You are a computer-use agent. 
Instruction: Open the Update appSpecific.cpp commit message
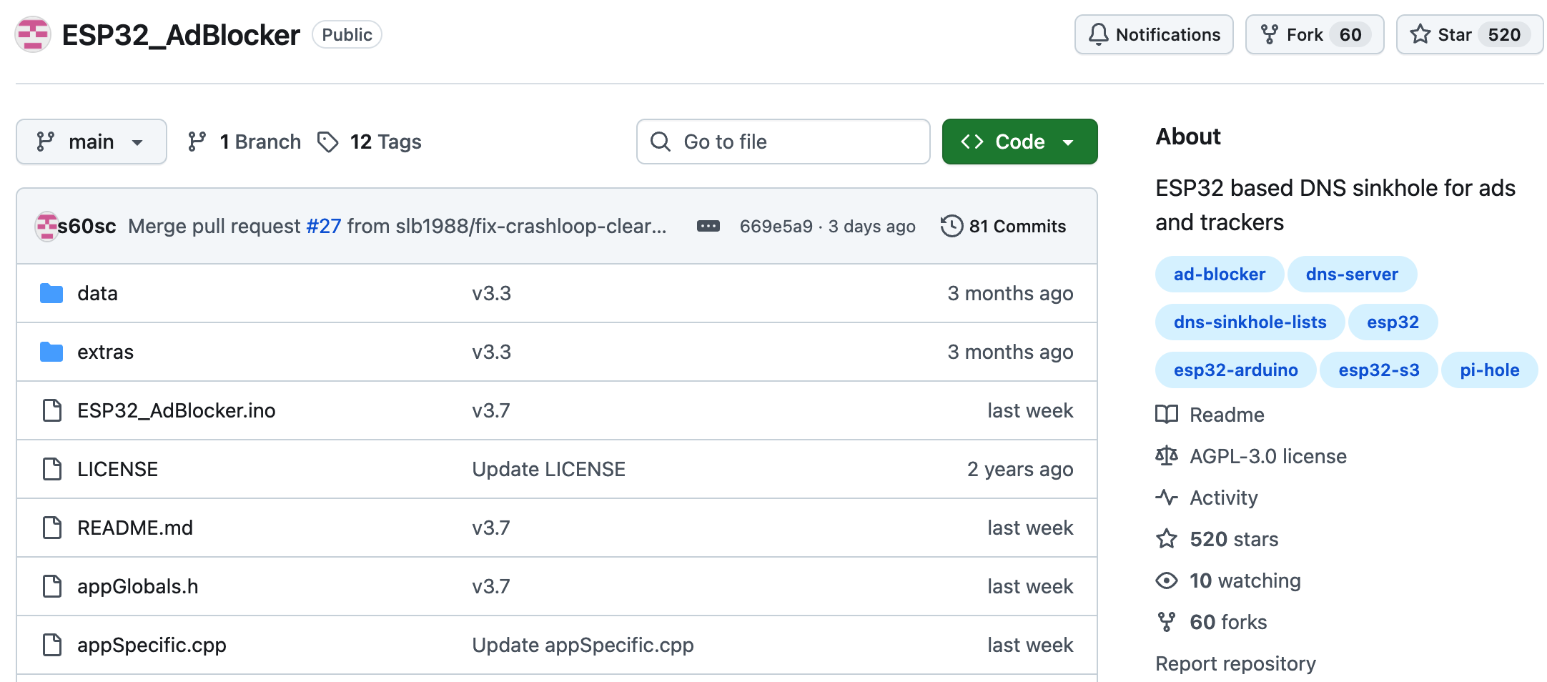583,645
